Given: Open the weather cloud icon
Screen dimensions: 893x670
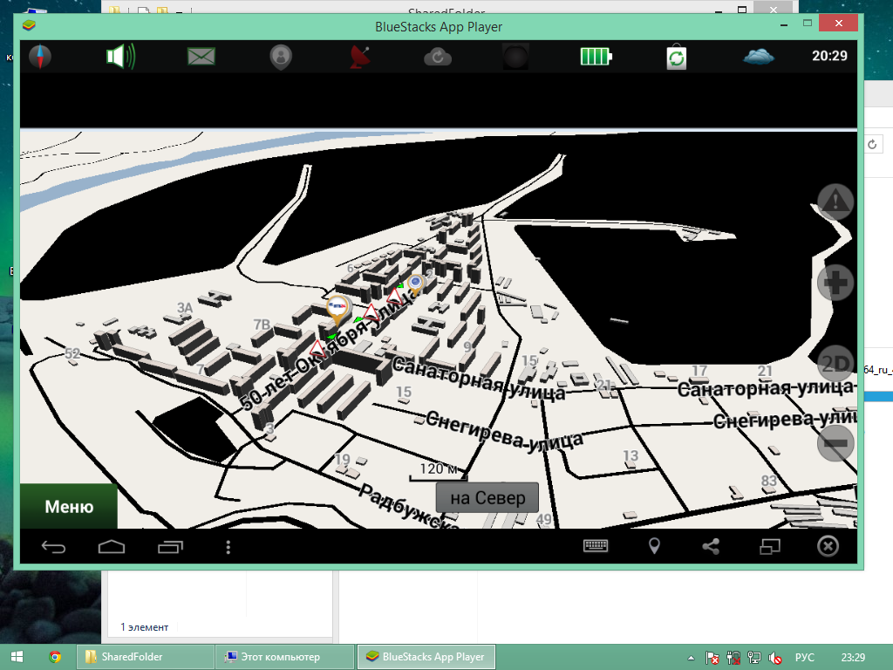Looking at the screenshot, I should point(759,57).
